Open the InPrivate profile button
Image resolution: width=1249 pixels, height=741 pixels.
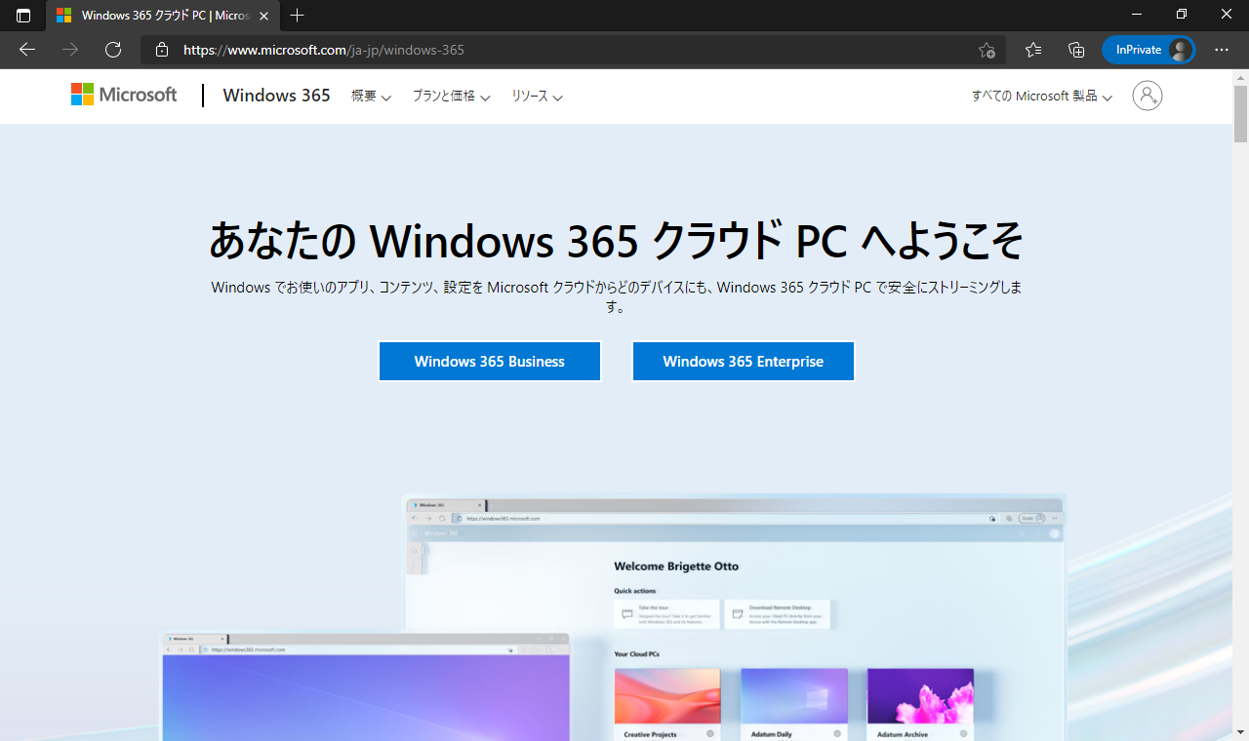pyautogui.click(x=1148, y=50)
